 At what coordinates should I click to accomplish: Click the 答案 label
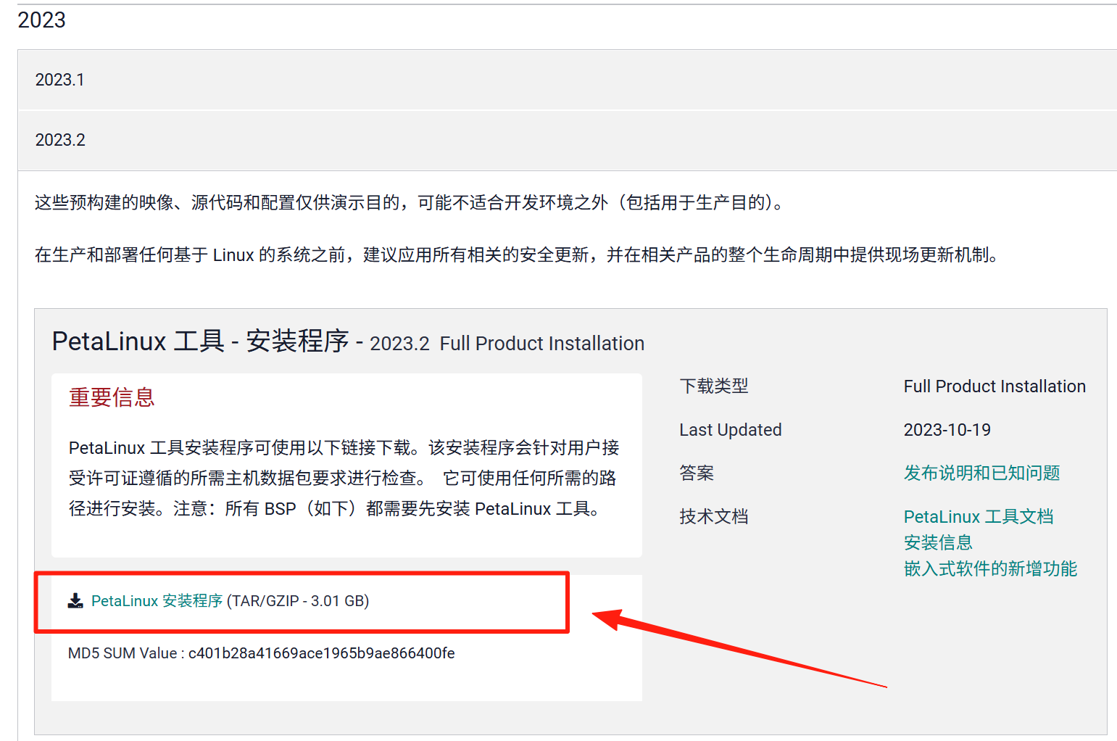(x=697, y=473)
